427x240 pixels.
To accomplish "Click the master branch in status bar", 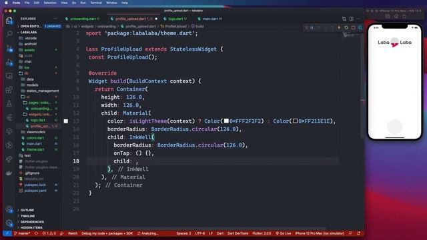I will coord(22,233).
